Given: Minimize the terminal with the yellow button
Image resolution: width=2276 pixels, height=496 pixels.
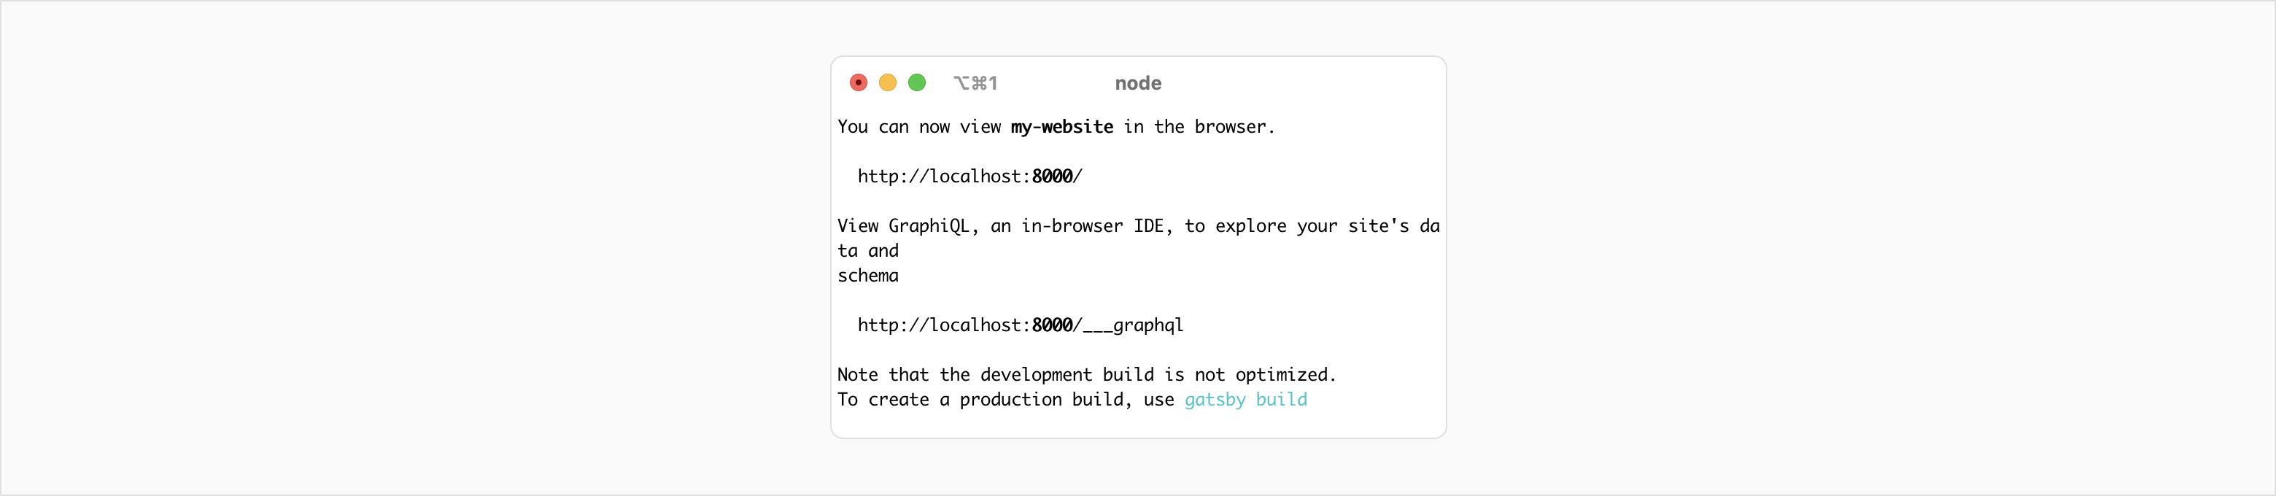Looking at the screenshot, I should (887, 82).
